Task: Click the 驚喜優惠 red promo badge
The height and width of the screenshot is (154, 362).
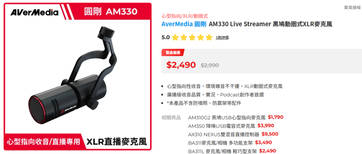Action: [x=173, y=53]
